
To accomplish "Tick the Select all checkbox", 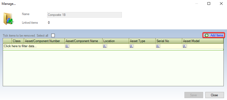I will pos(53,35).
